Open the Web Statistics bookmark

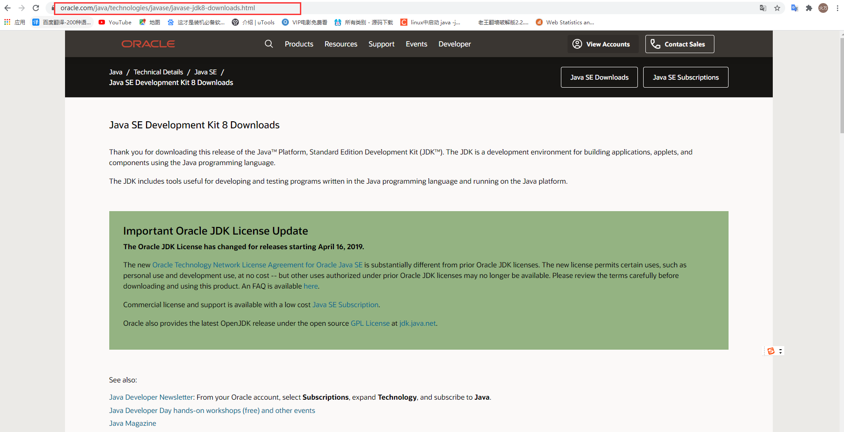[565, 22]
